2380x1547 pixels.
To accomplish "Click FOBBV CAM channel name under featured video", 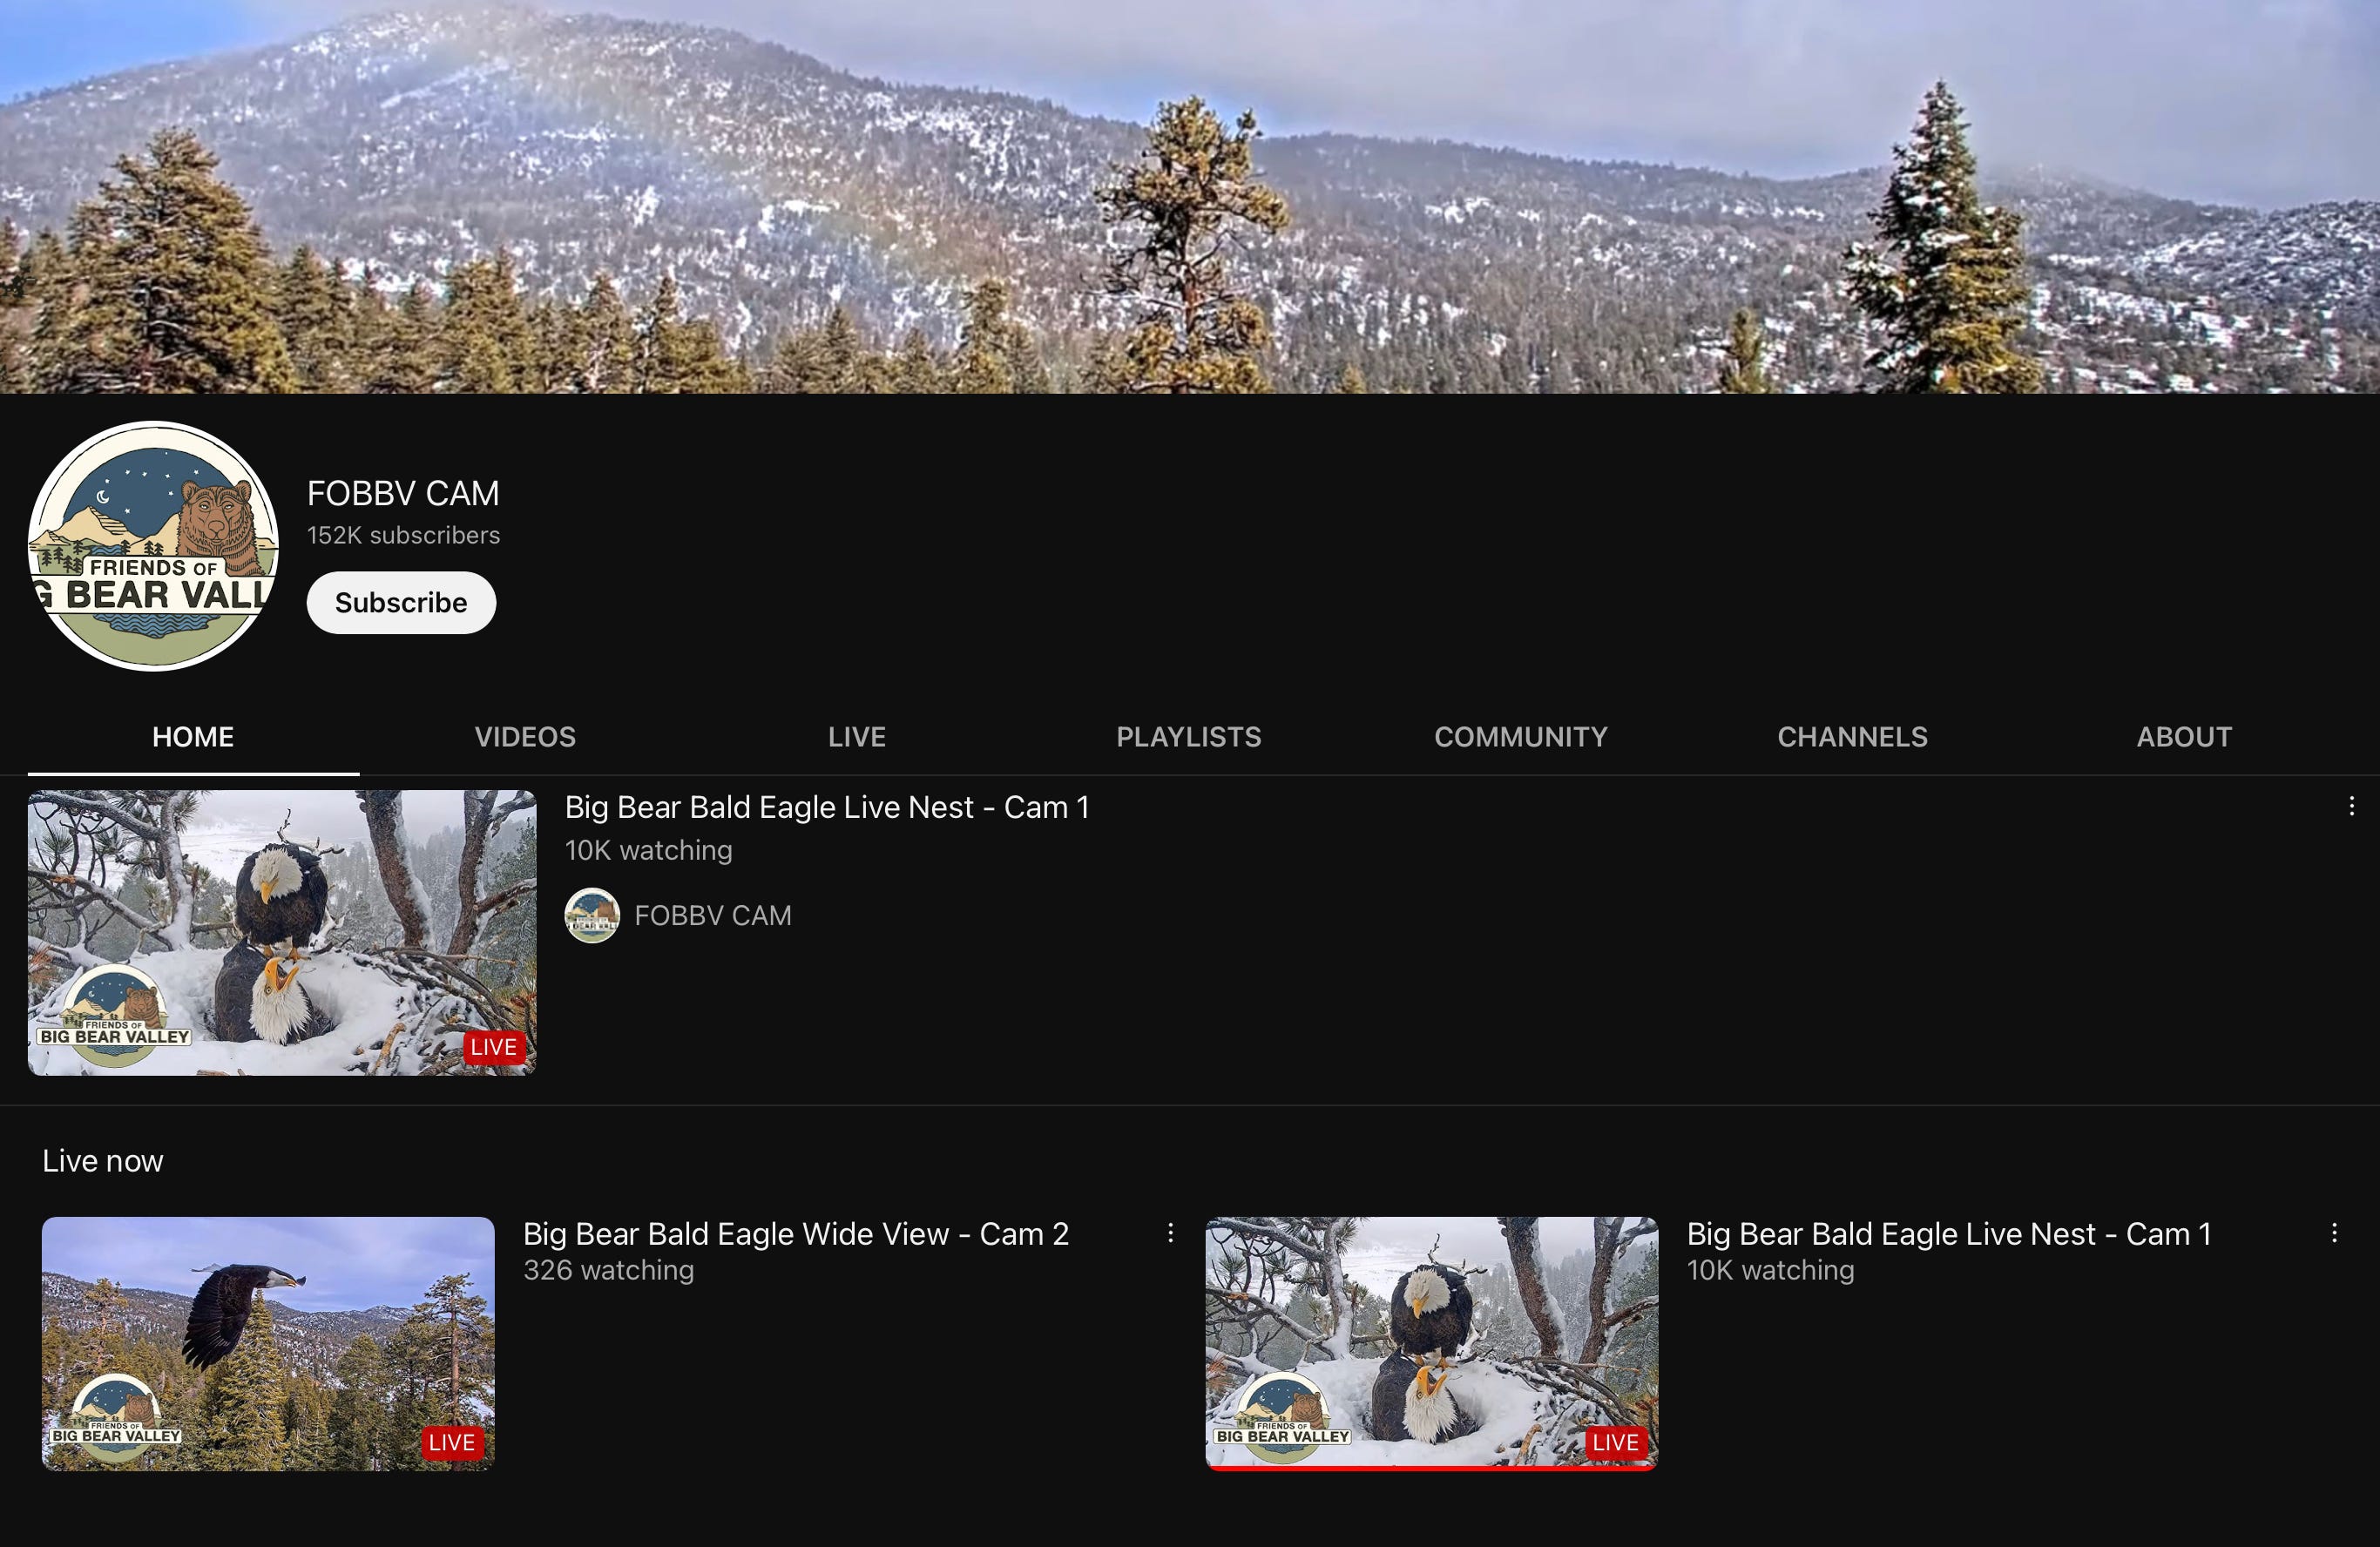I will click(x=713, y=915).
